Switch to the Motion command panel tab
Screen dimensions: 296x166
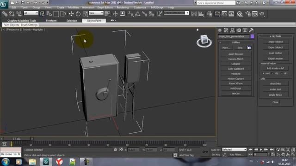[x=239, y=30]
